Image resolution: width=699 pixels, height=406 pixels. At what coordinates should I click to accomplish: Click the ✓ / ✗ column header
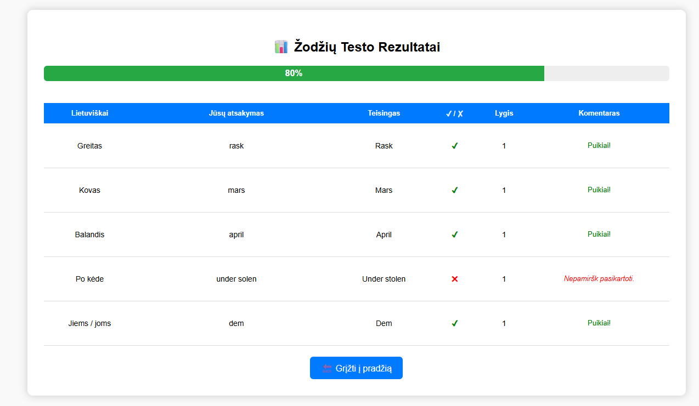(x=454, y=113)
